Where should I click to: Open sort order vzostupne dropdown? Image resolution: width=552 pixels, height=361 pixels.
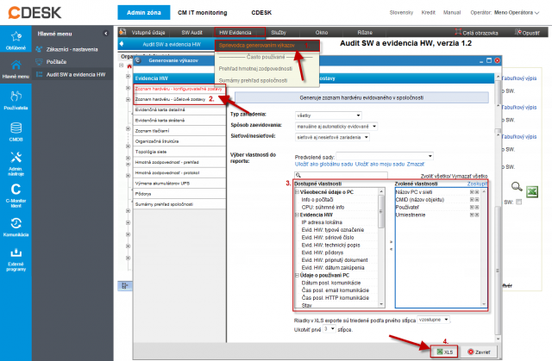point(433,320)
